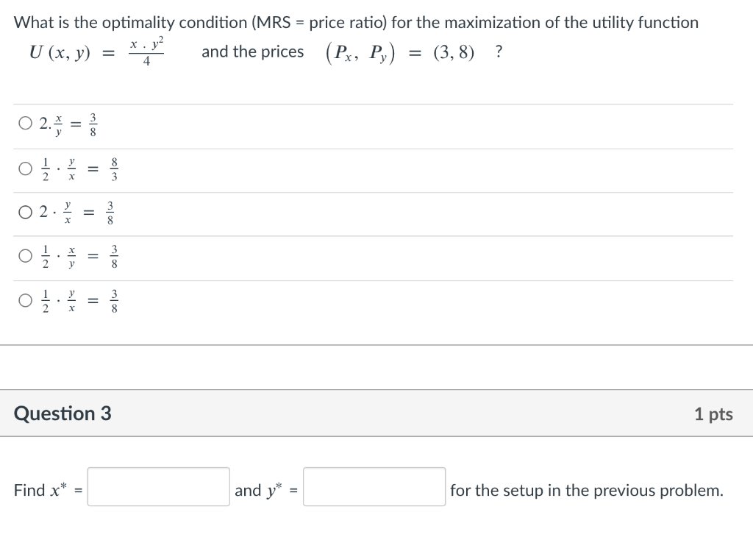Select the last radio option 1/2·y/x = 3/8

(25, 301)
